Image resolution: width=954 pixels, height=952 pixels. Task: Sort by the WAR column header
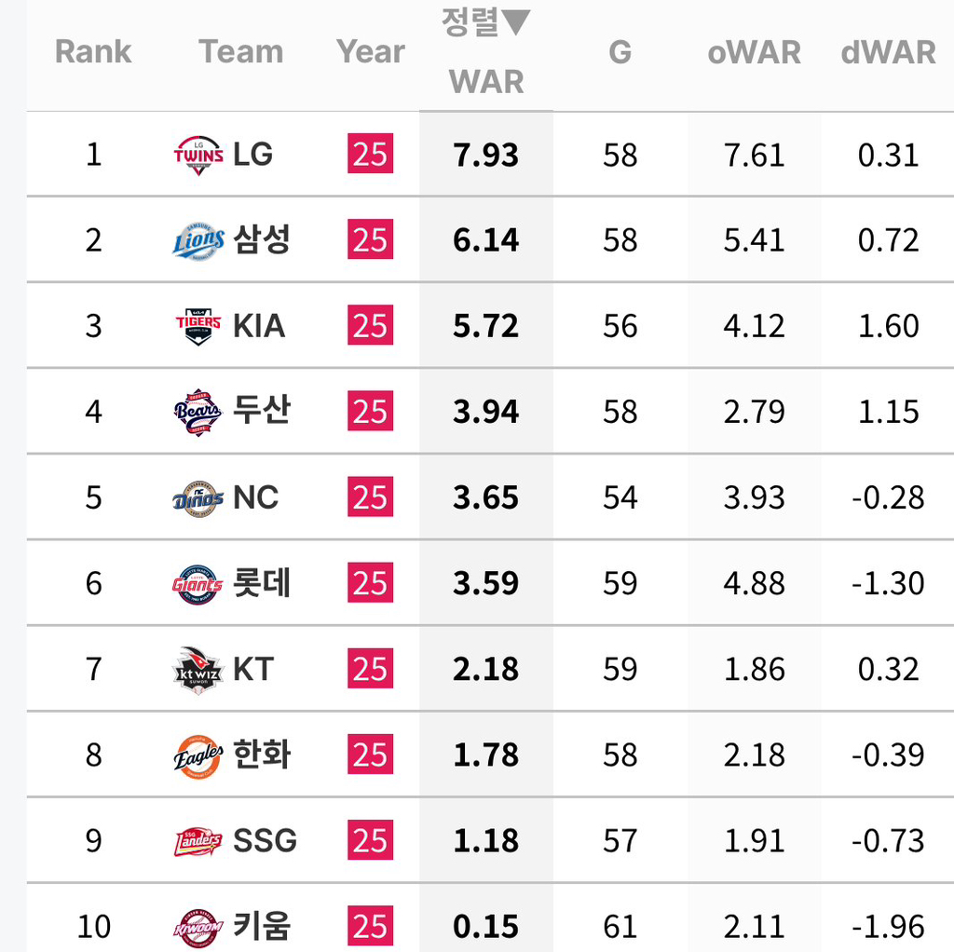click(485, 81)
